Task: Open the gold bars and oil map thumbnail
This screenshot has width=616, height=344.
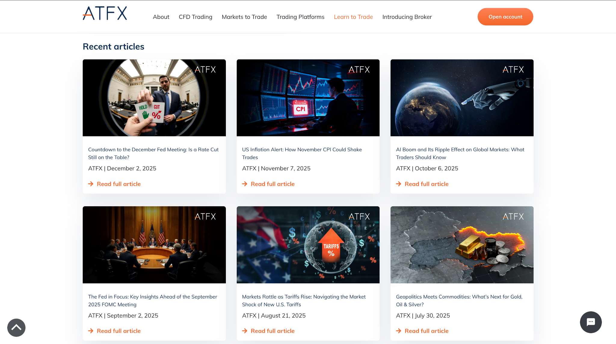Action: tap(462, 245)
